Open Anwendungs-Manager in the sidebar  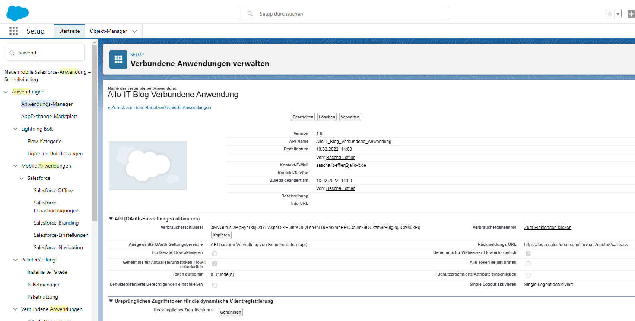[47, 104]
